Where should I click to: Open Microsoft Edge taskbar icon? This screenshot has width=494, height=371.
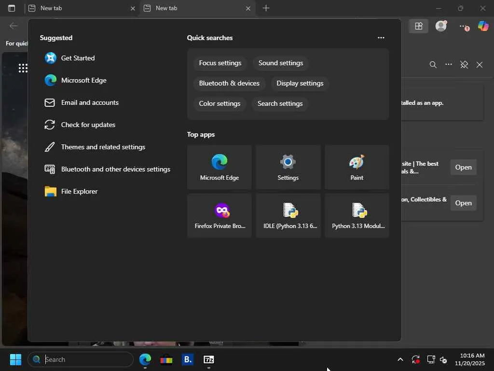click(x=145, y=359)
